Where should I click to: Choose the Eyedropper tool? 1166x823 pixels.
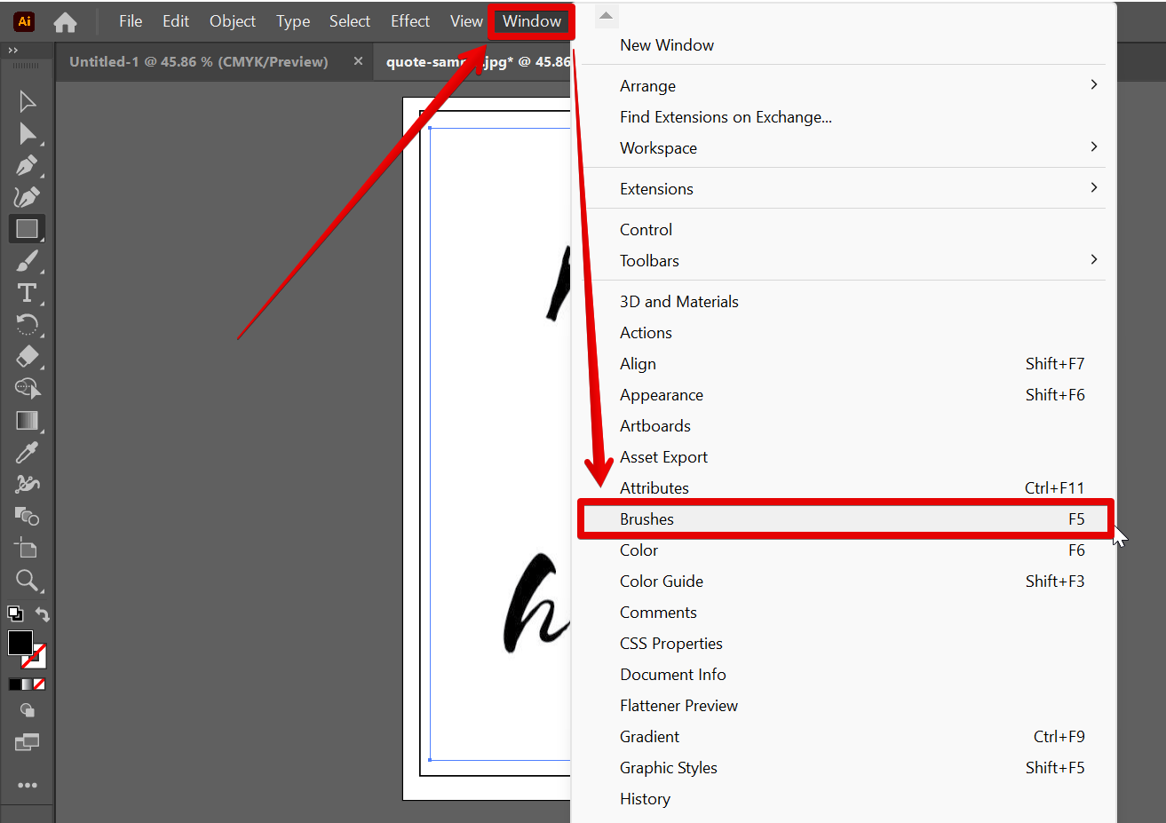tap(27, 452)
